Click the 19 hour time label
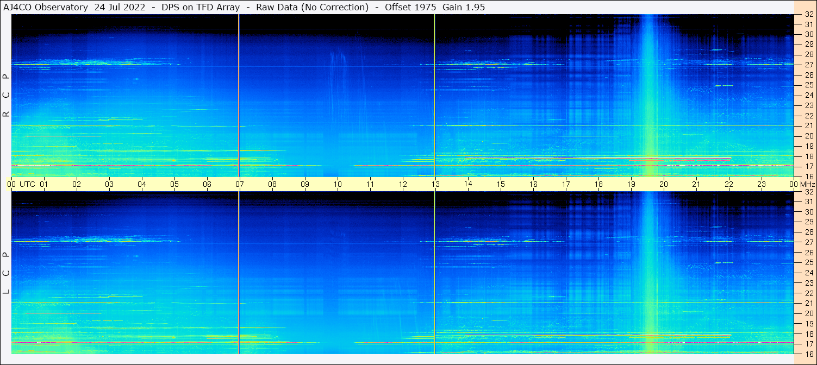The width and height of the screenshot is (817, 365). click(x=631, y=184)
